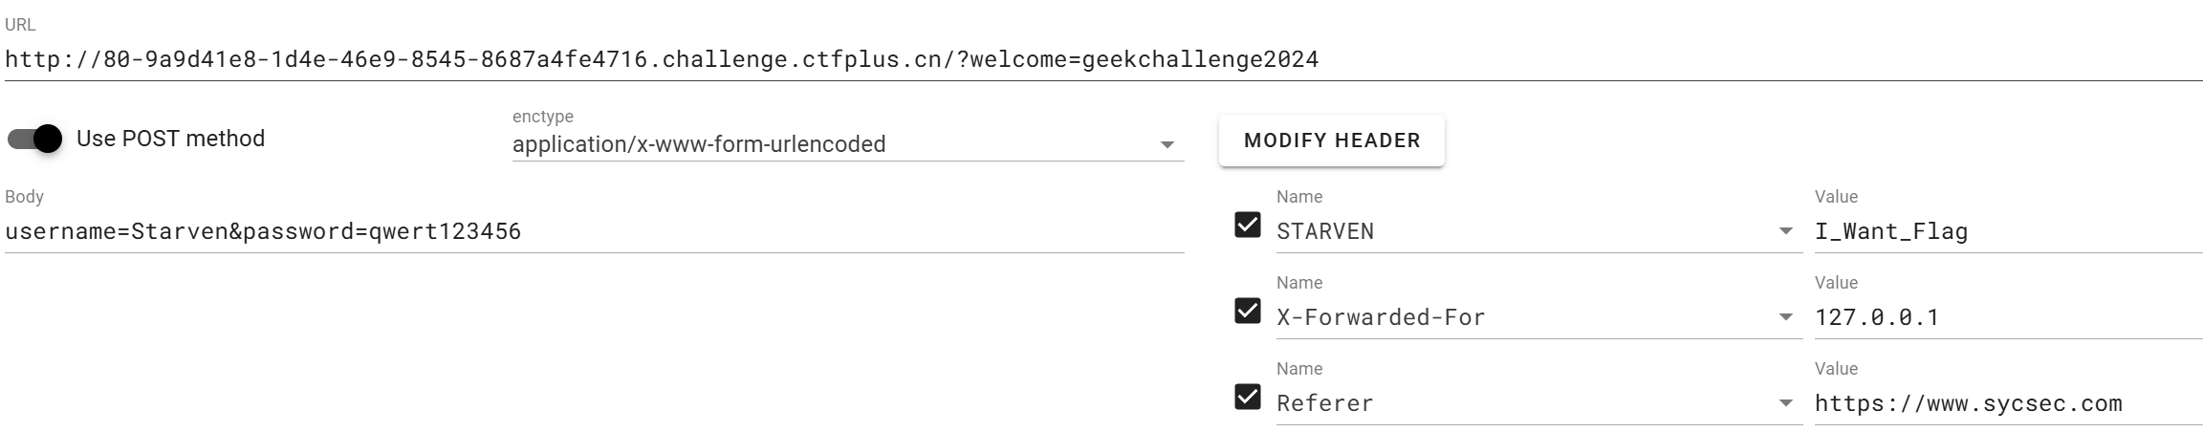Uncheck the Referer header checkbox
This screenshot has height=432, width=2203.
coord(1248,397)
